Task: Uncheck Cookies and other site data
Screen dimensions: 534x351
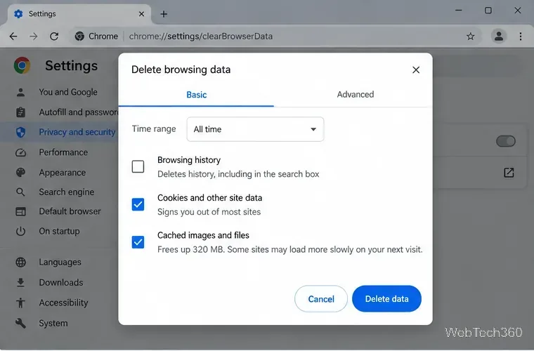Action: pyautogui.click(x=138, y=204)
